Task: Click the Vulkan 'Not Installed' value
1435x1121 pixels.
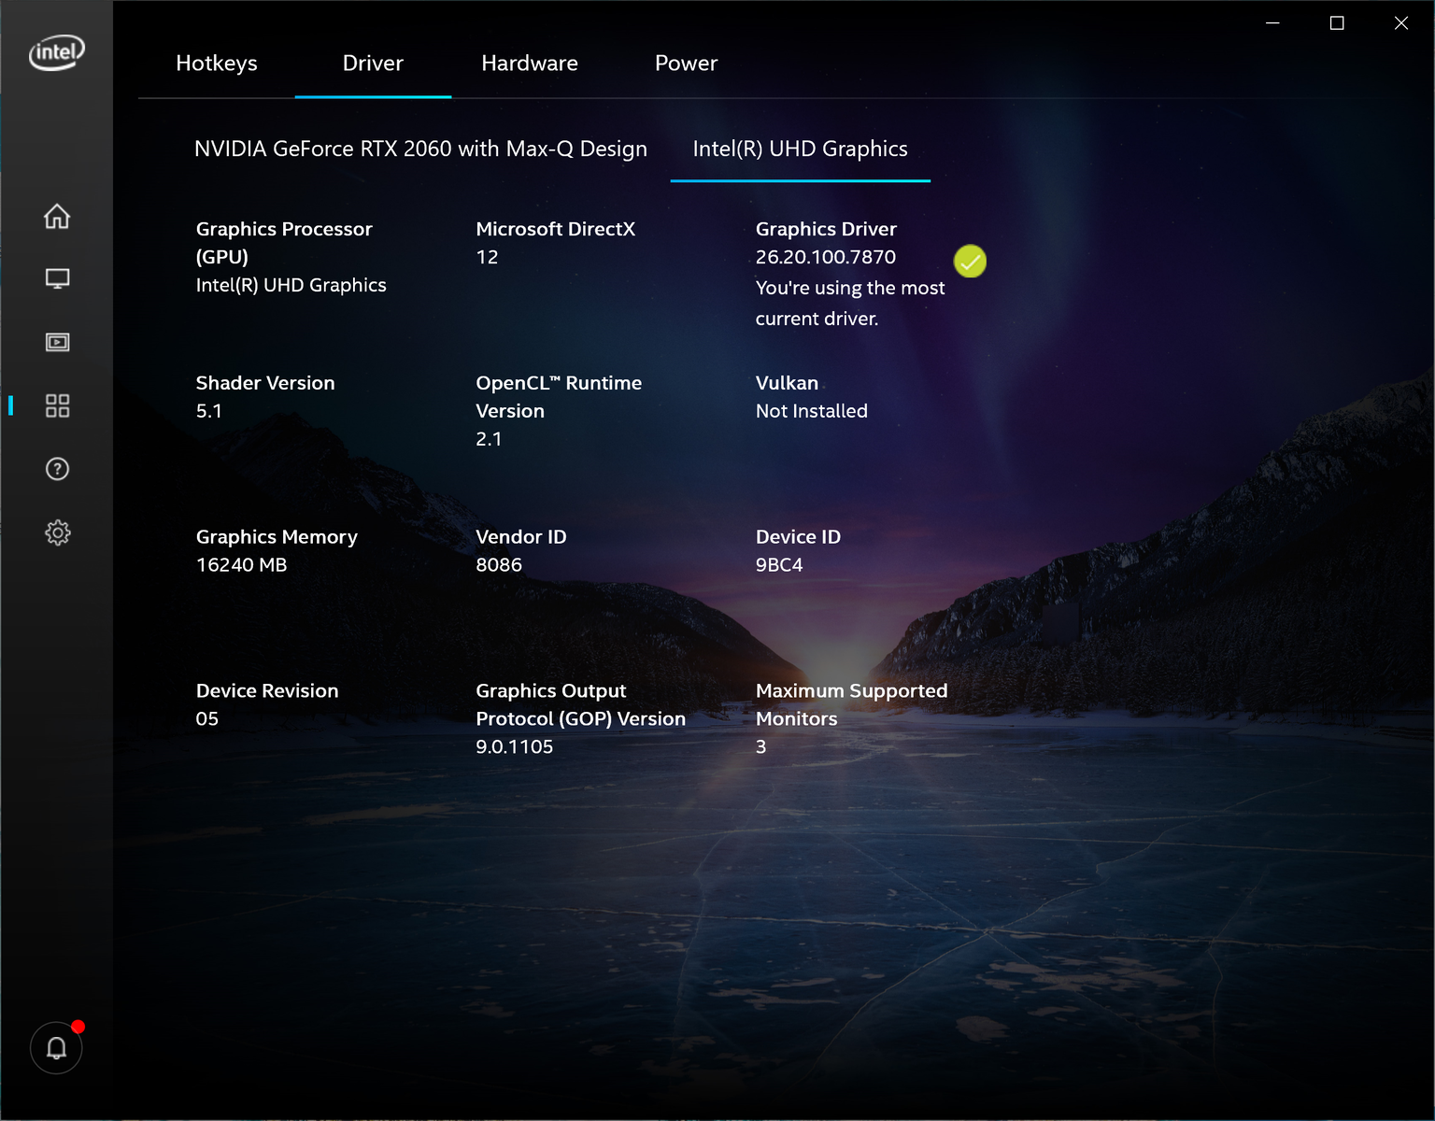Action: click(812, 411)
